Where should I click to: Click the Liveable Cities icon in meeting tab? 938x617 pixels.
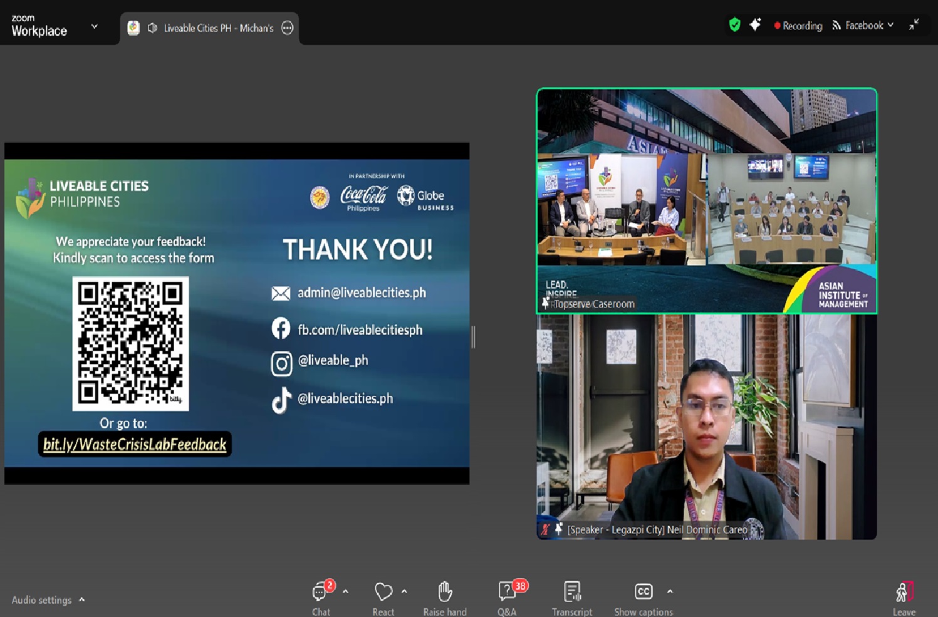133,28
